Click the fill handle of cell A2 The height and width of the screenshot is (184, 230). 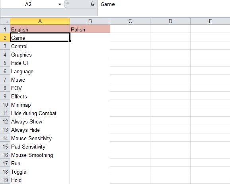pos(70,41)
